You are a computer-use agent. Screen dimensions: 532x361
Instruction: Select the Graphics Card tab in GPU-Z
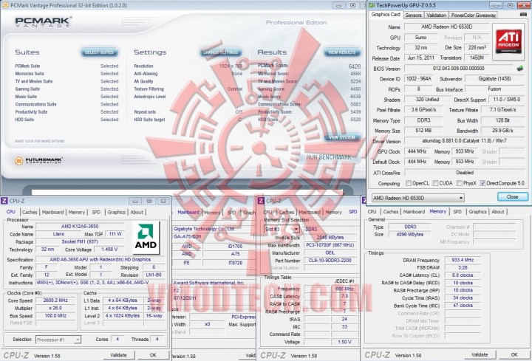click(386, 15)
